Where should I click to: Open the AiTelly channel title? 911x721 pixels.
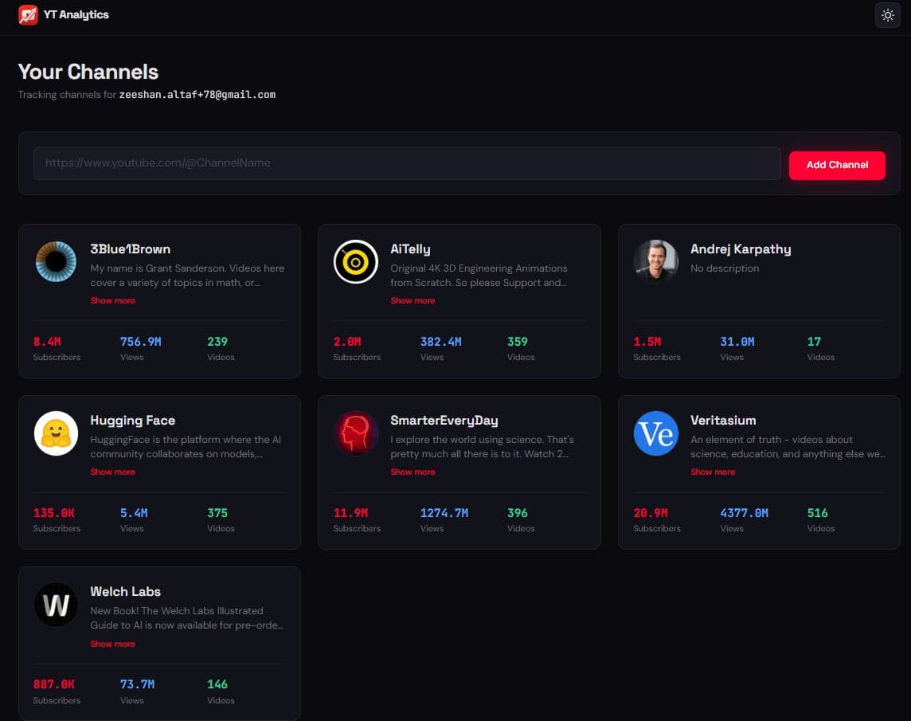tap(410, 249)
